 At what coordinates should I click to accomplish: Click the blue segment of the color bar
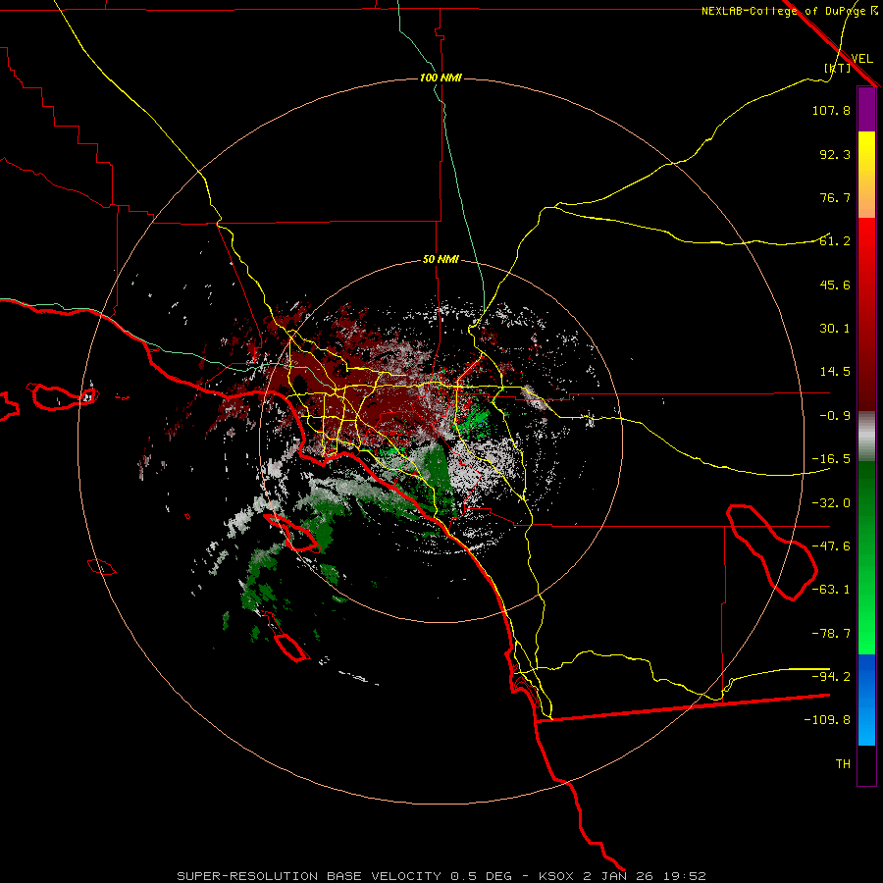click(x=866, y=700)
